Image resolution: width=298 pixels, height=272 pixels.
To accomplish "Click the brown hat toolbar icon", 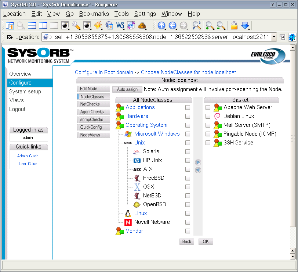I will (x=142, y=25).
